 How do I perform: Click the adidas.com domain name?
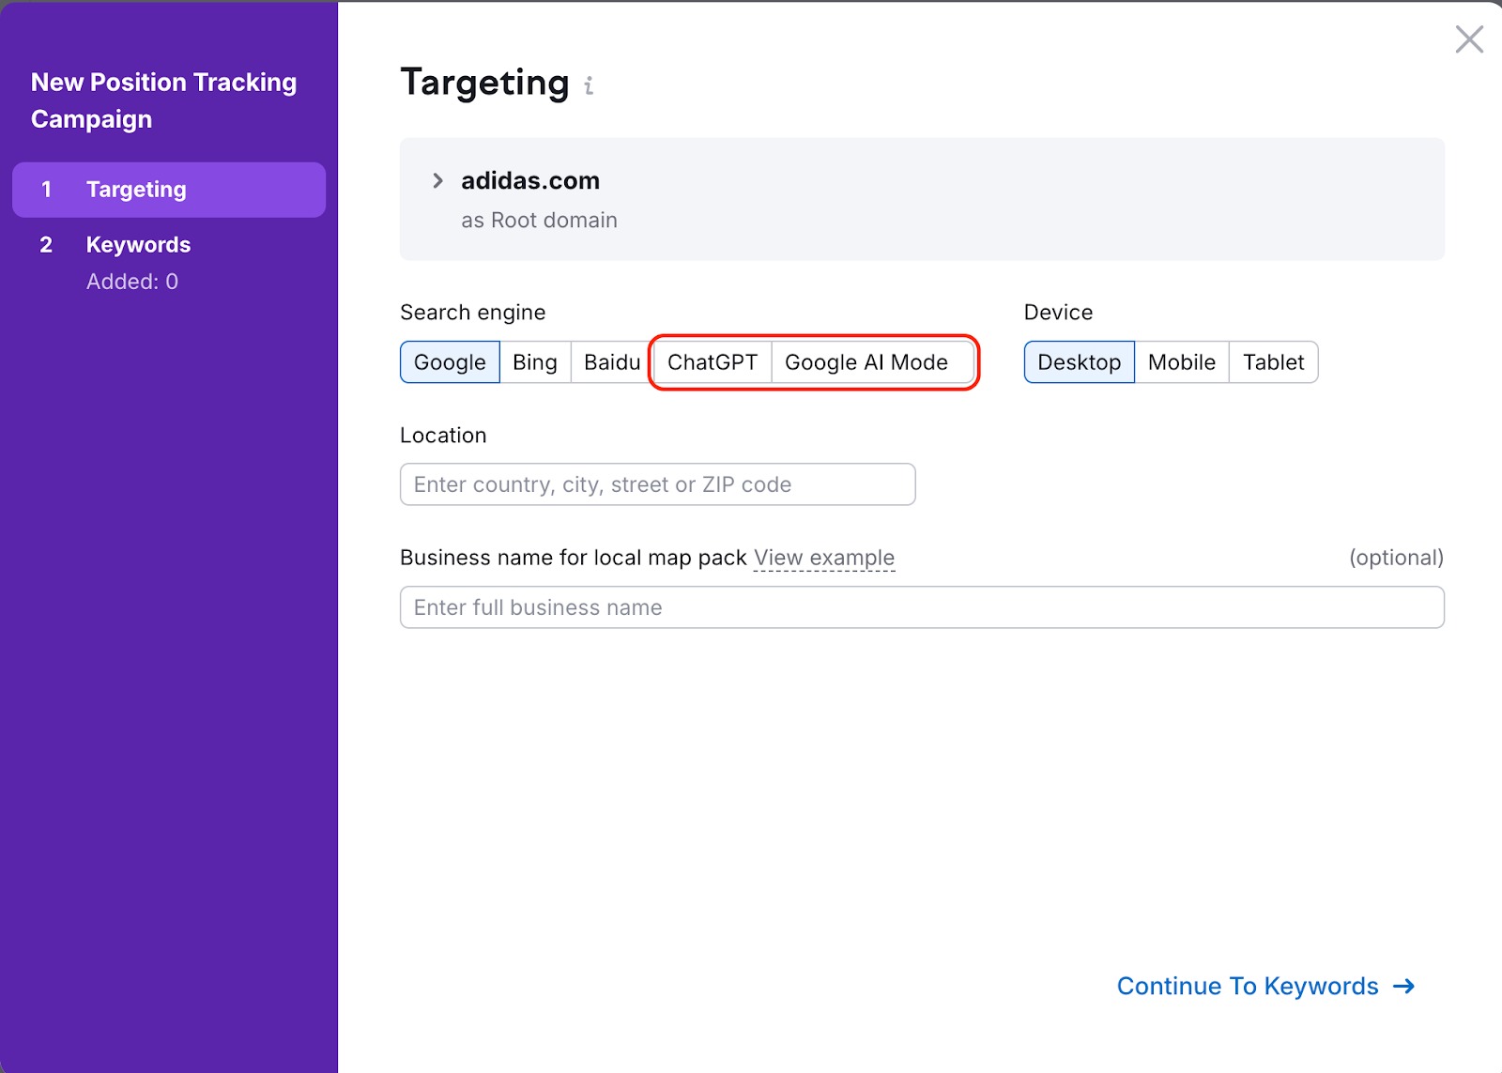tap(529, 180)
